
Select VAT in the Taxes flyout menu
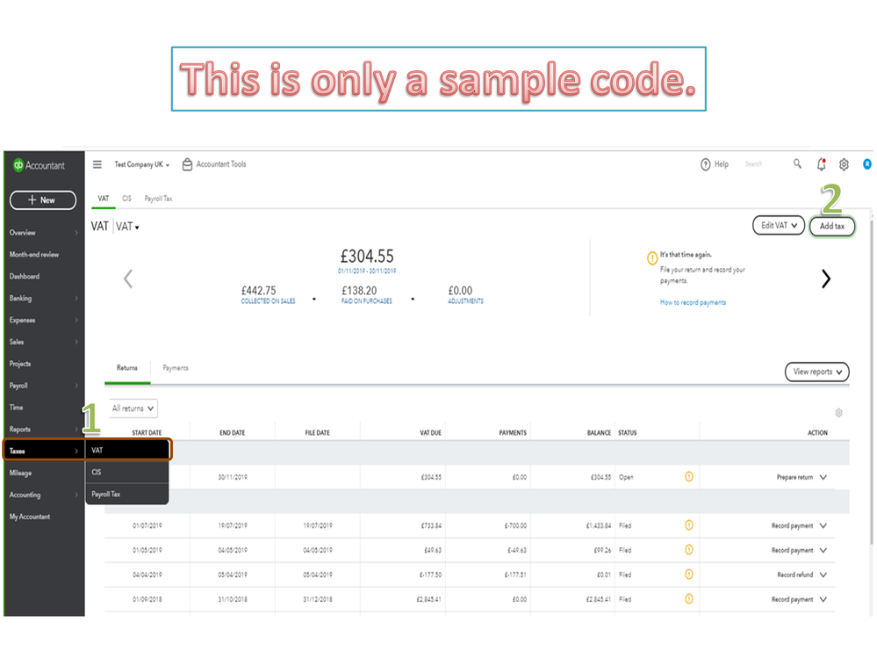pos(127,450)
